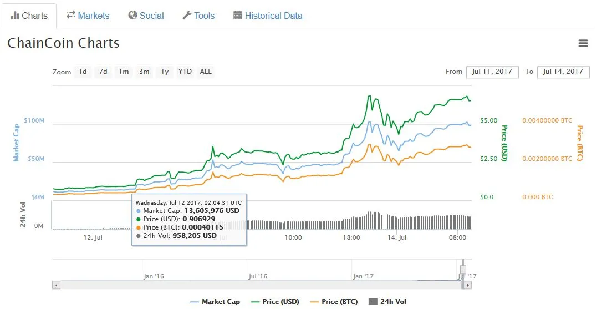Open the chart hamburger menu

click(x=583, y=43)
